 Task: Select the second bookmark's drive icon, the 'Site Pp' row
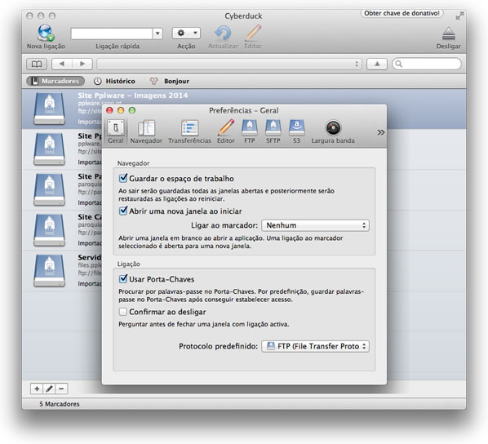(49, 149)
